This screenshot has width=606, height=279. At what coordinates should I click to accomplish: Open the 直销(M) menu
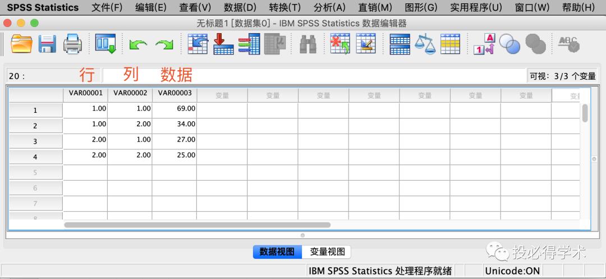pos(375,7)
